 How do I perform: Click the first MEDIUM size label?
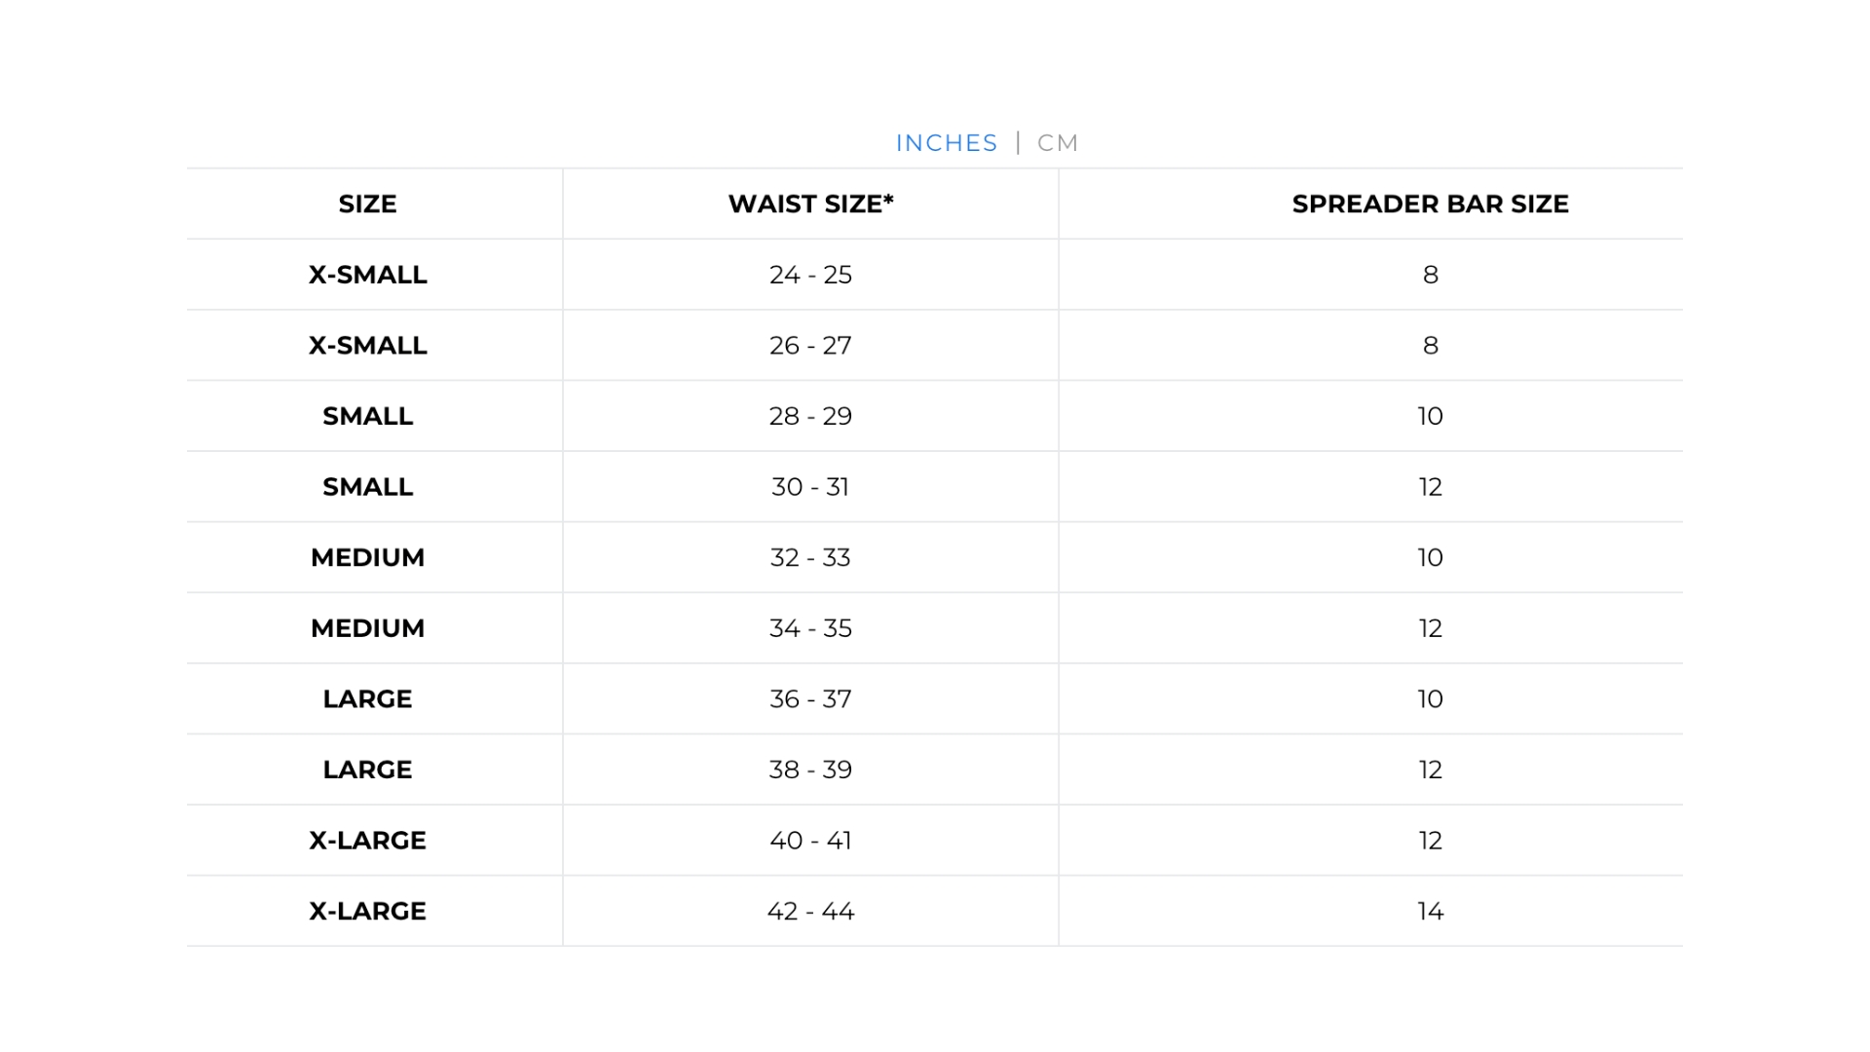[x=367, y=557]
